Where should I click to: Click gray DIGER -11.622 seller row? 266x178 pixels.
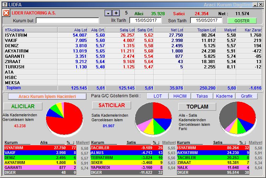click(x=127, y=172)
